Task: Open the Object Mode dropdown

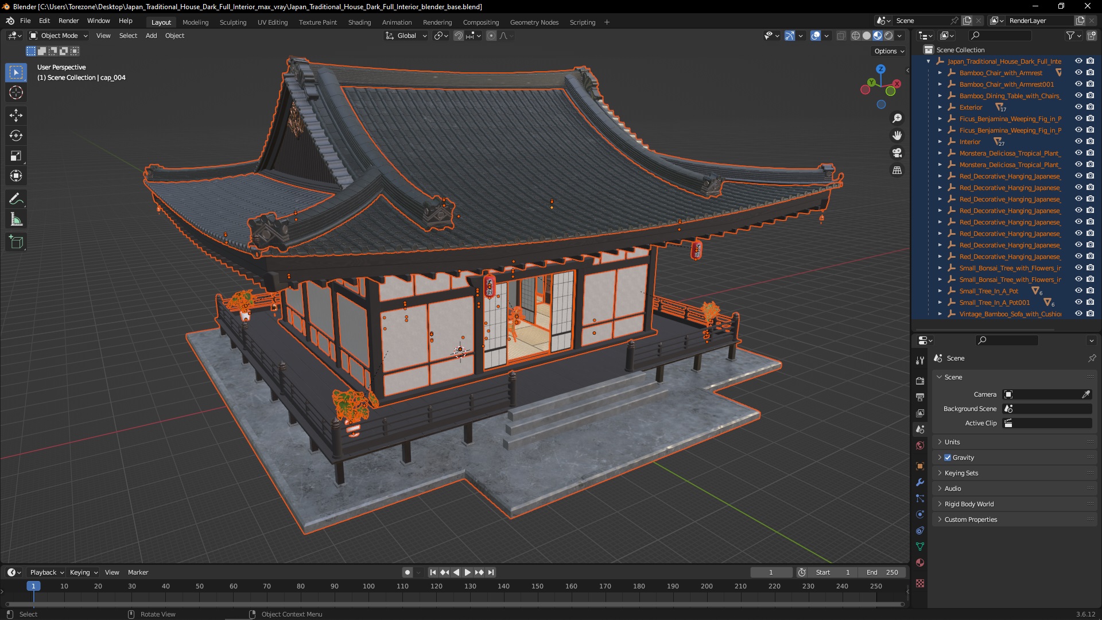Action: point(59,36)
